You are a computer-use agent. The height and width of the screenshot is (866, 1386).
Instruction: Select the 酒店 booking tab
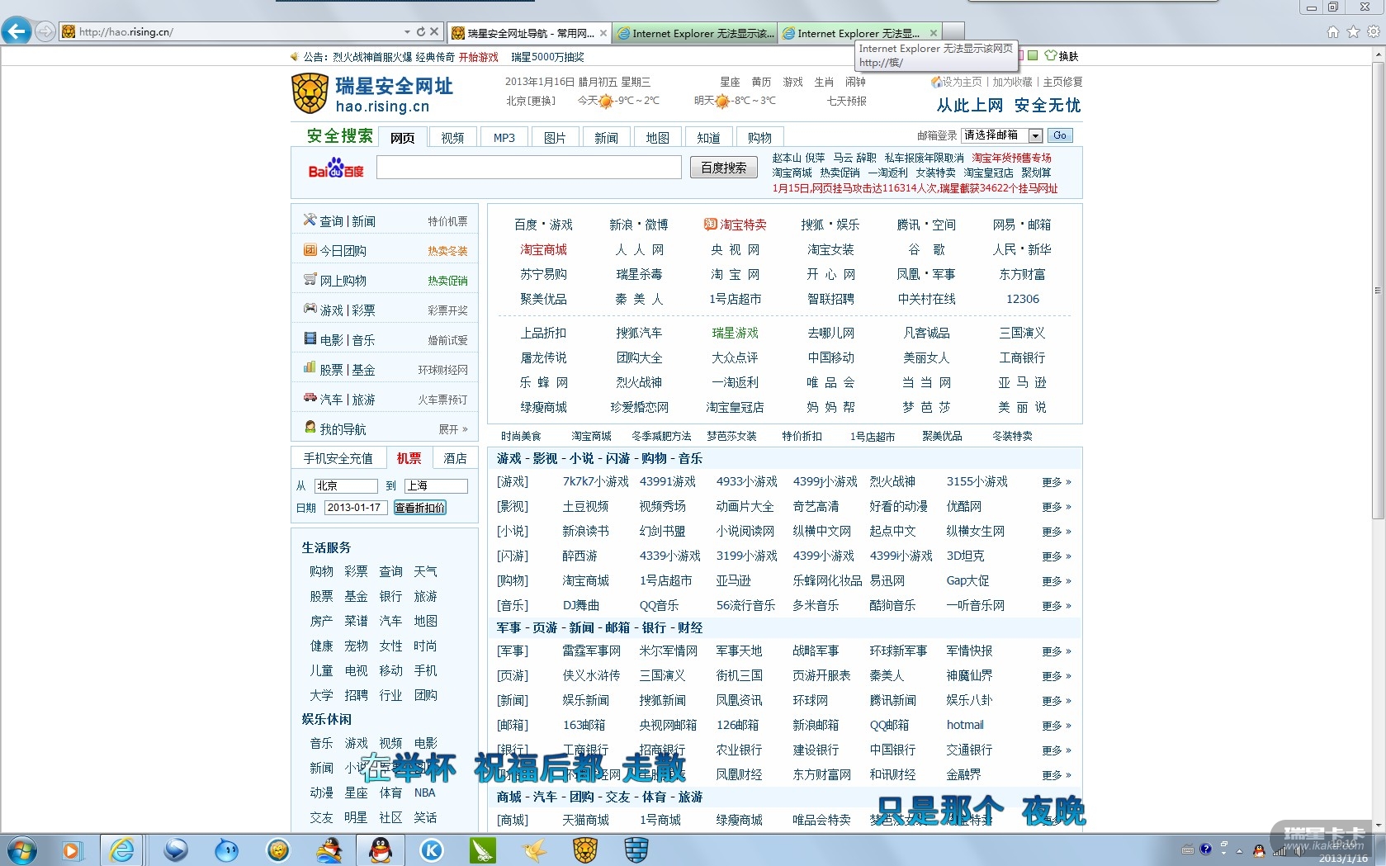tap(455, 458)
